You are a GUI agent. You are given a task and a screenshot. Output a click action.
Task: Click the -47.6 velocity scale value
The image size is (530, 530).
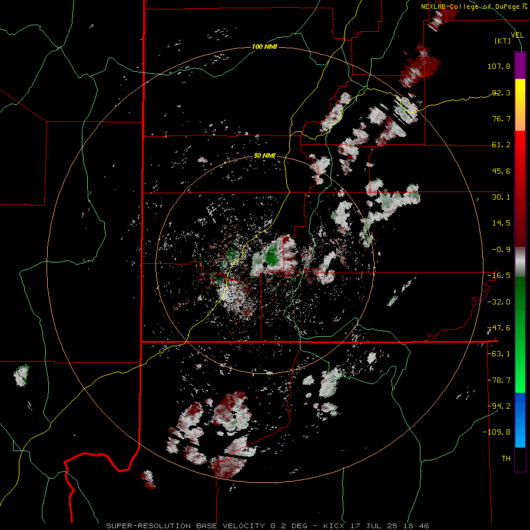coord(499,328)
